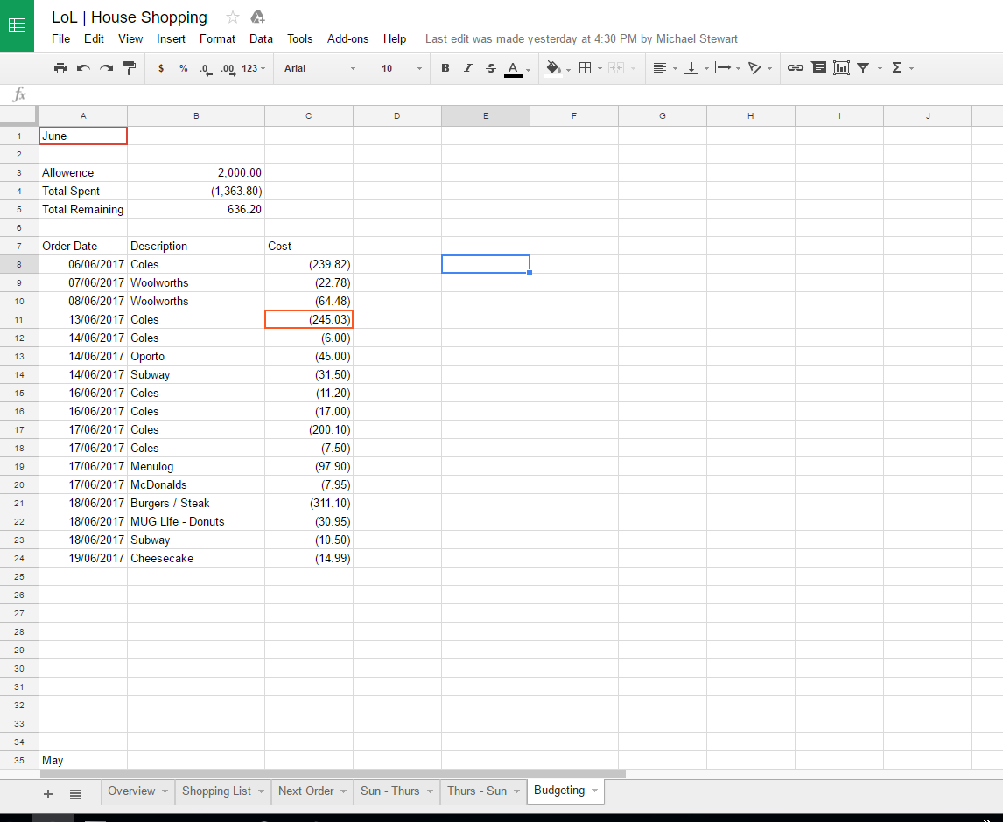The height and width of the screenshot is (822, 1003).
Task: Open the Sheets home icon
Action: tap(17, 25)
